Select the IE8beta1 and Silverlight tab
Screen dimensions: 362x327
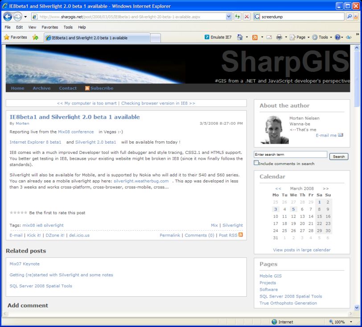97,38
